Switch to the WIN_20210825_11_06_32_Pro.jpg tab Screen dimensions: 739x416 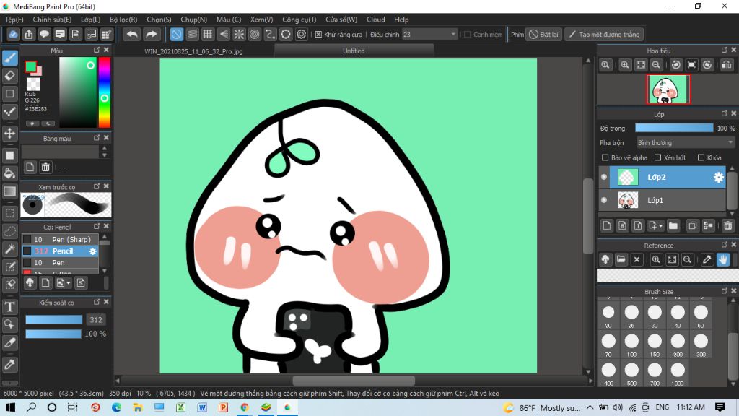[193, 51]
